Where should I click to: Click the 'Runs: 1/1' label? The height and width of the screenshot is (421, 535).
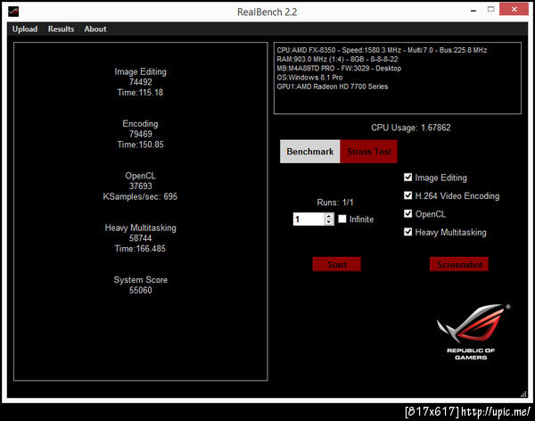(x=335, y=202)
